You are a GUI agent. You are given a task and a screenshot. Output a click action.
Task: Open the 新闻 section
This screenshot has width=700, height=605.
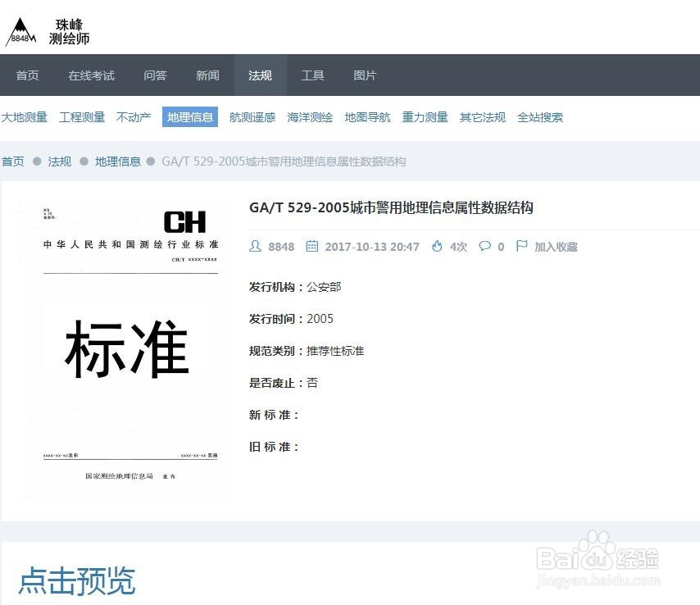[207, 75]
